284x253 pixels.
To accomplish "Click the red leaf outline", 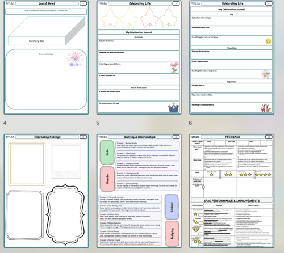I will [149, 18].
